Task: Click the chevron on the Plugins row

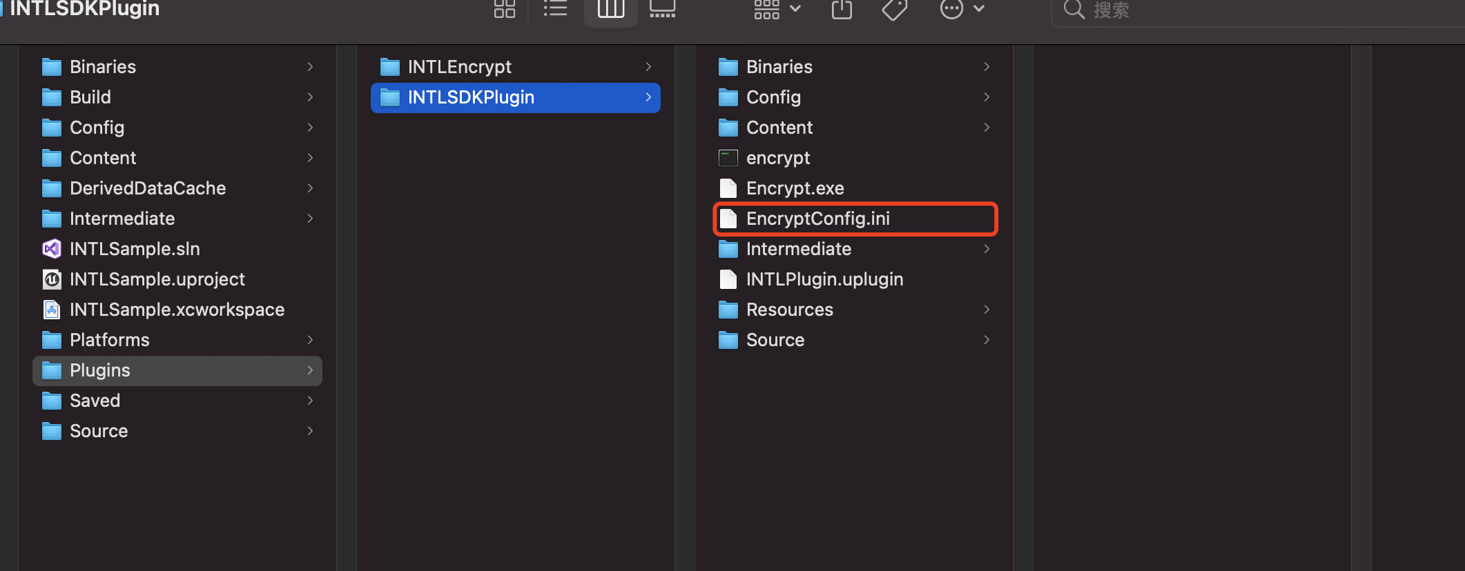Action: tap(310, 370)
